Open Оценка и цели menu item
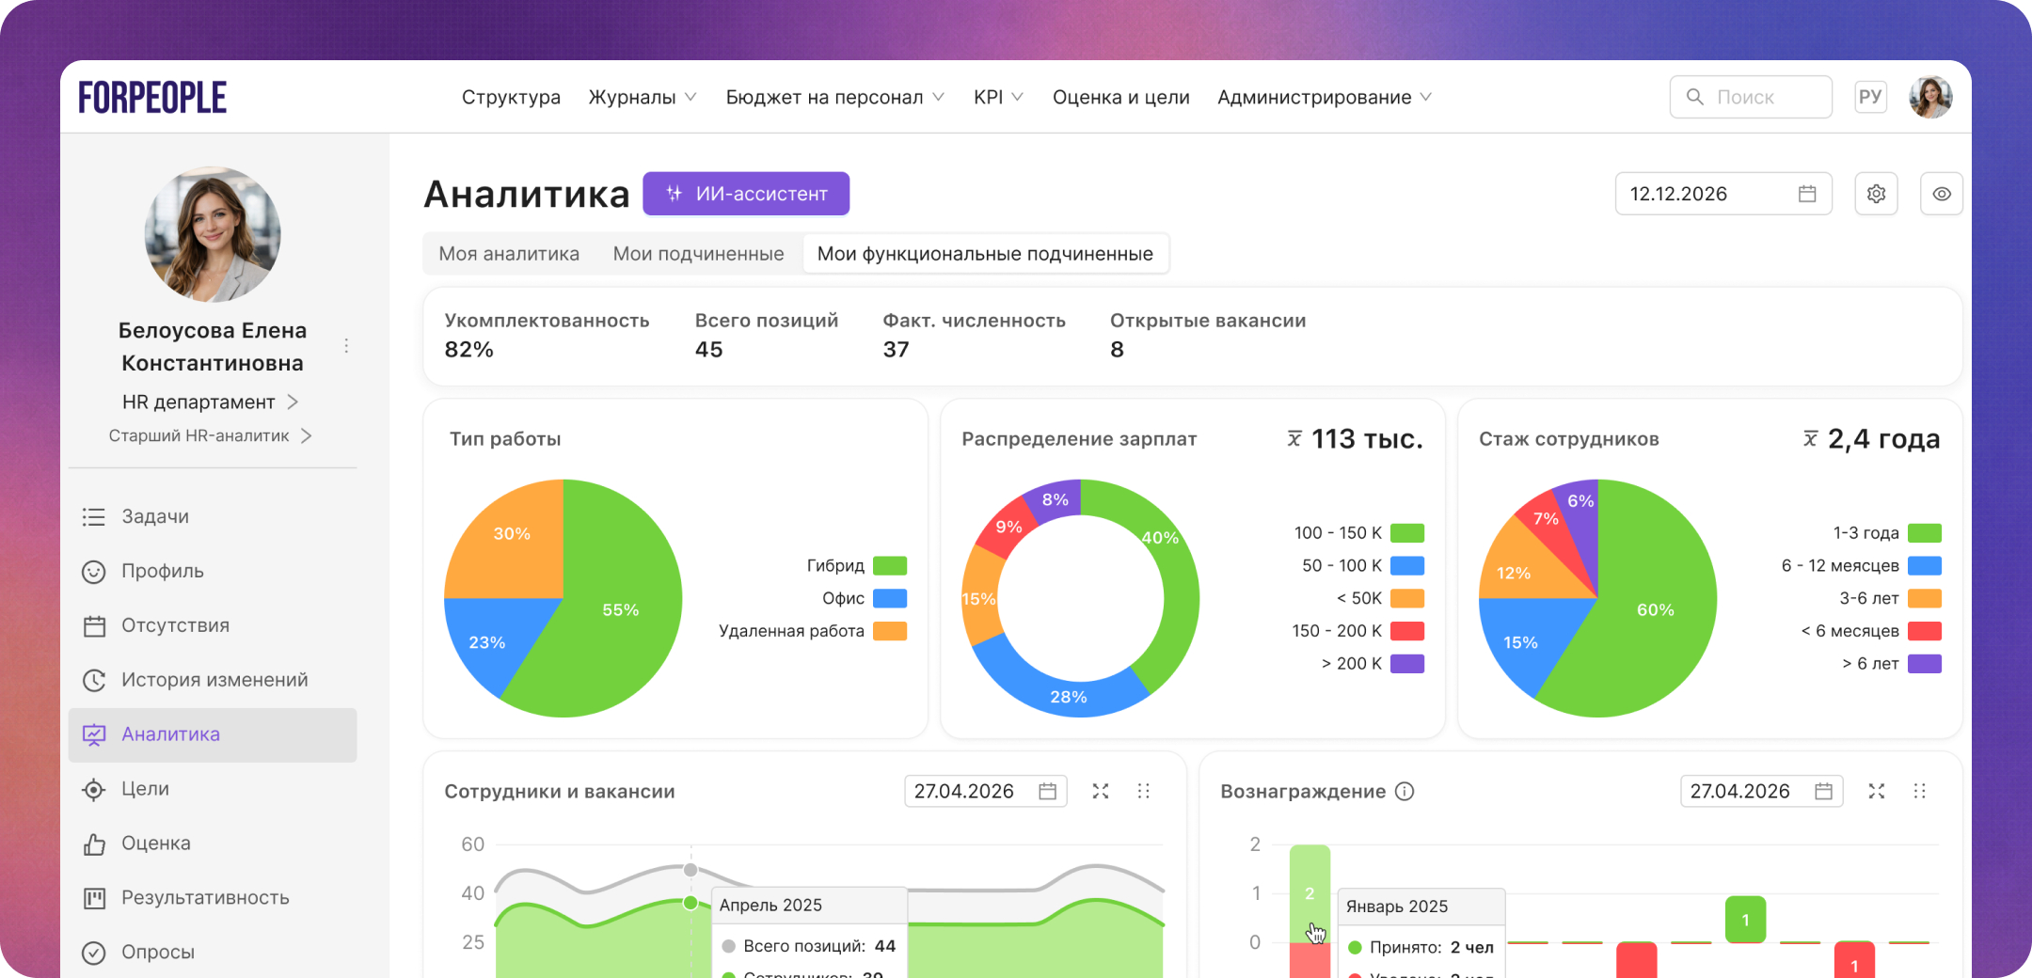 click(1120, 97)
